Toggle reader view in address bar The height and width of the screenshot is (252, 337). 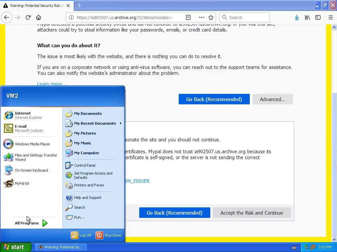pos(188,17)
